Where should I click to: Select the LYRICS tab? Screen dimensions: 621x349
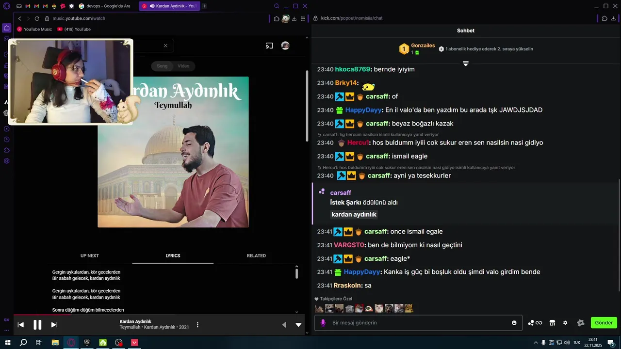pyautogui.click(x=173, y=255)
